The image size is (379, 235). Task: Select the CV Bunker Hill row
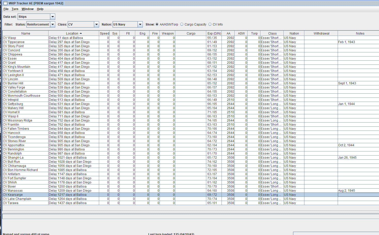point(191,83)
